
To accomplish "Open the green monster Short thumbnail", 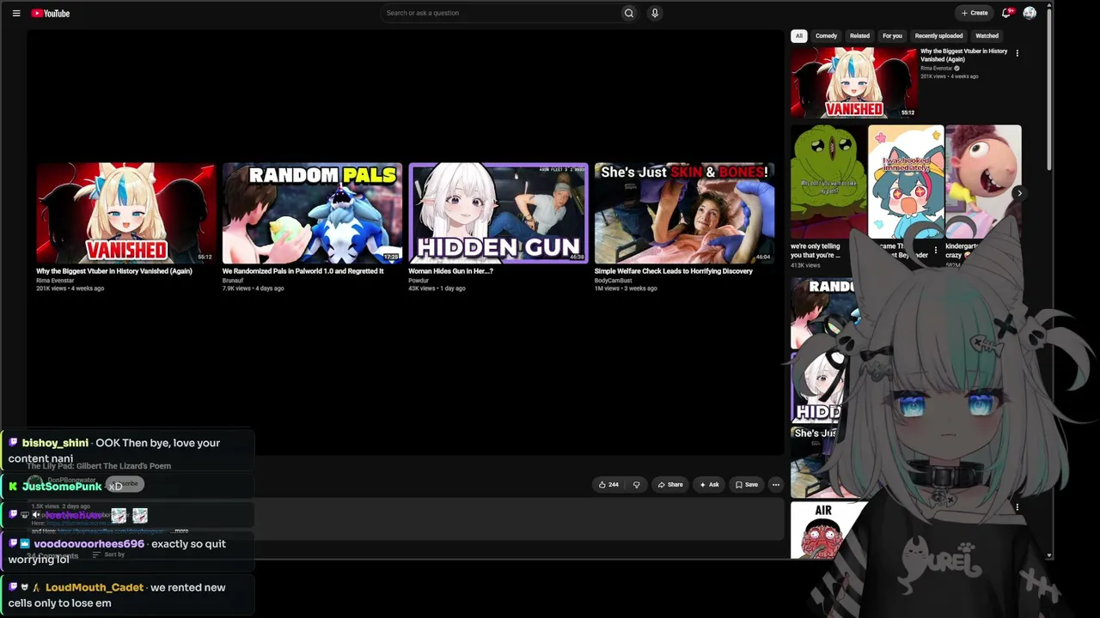I will [828, 182].
